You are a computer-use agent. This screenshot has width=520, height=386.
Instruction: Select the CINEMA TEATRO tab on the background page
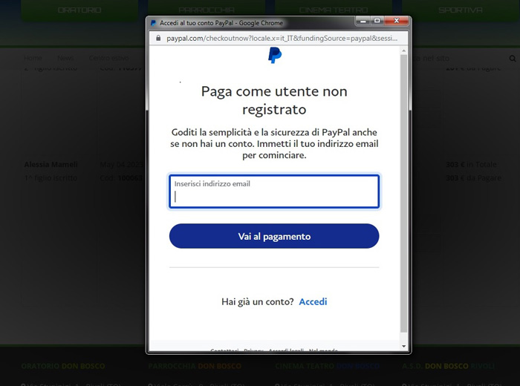pos(334,10)
